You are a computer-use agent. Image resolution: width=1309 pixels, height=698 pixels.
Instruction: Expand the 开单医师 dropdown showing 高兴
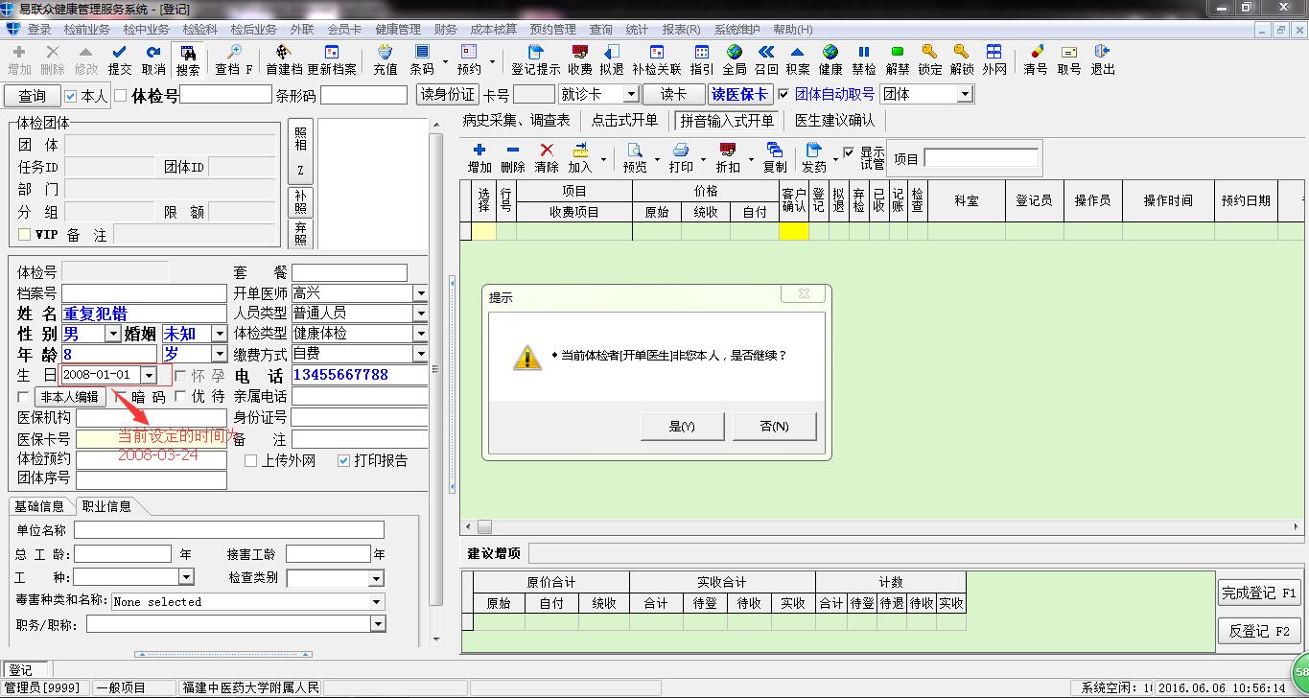(x=420, y=293)
